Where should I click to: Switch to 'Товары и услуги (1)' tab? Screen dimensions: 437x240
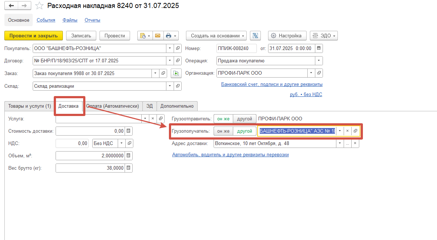coord(29,106)
